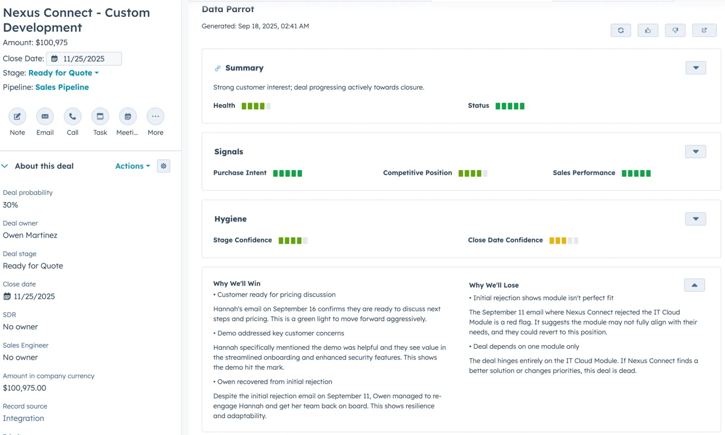
Task: Open the More actions icon
Action: coord(155,116)
